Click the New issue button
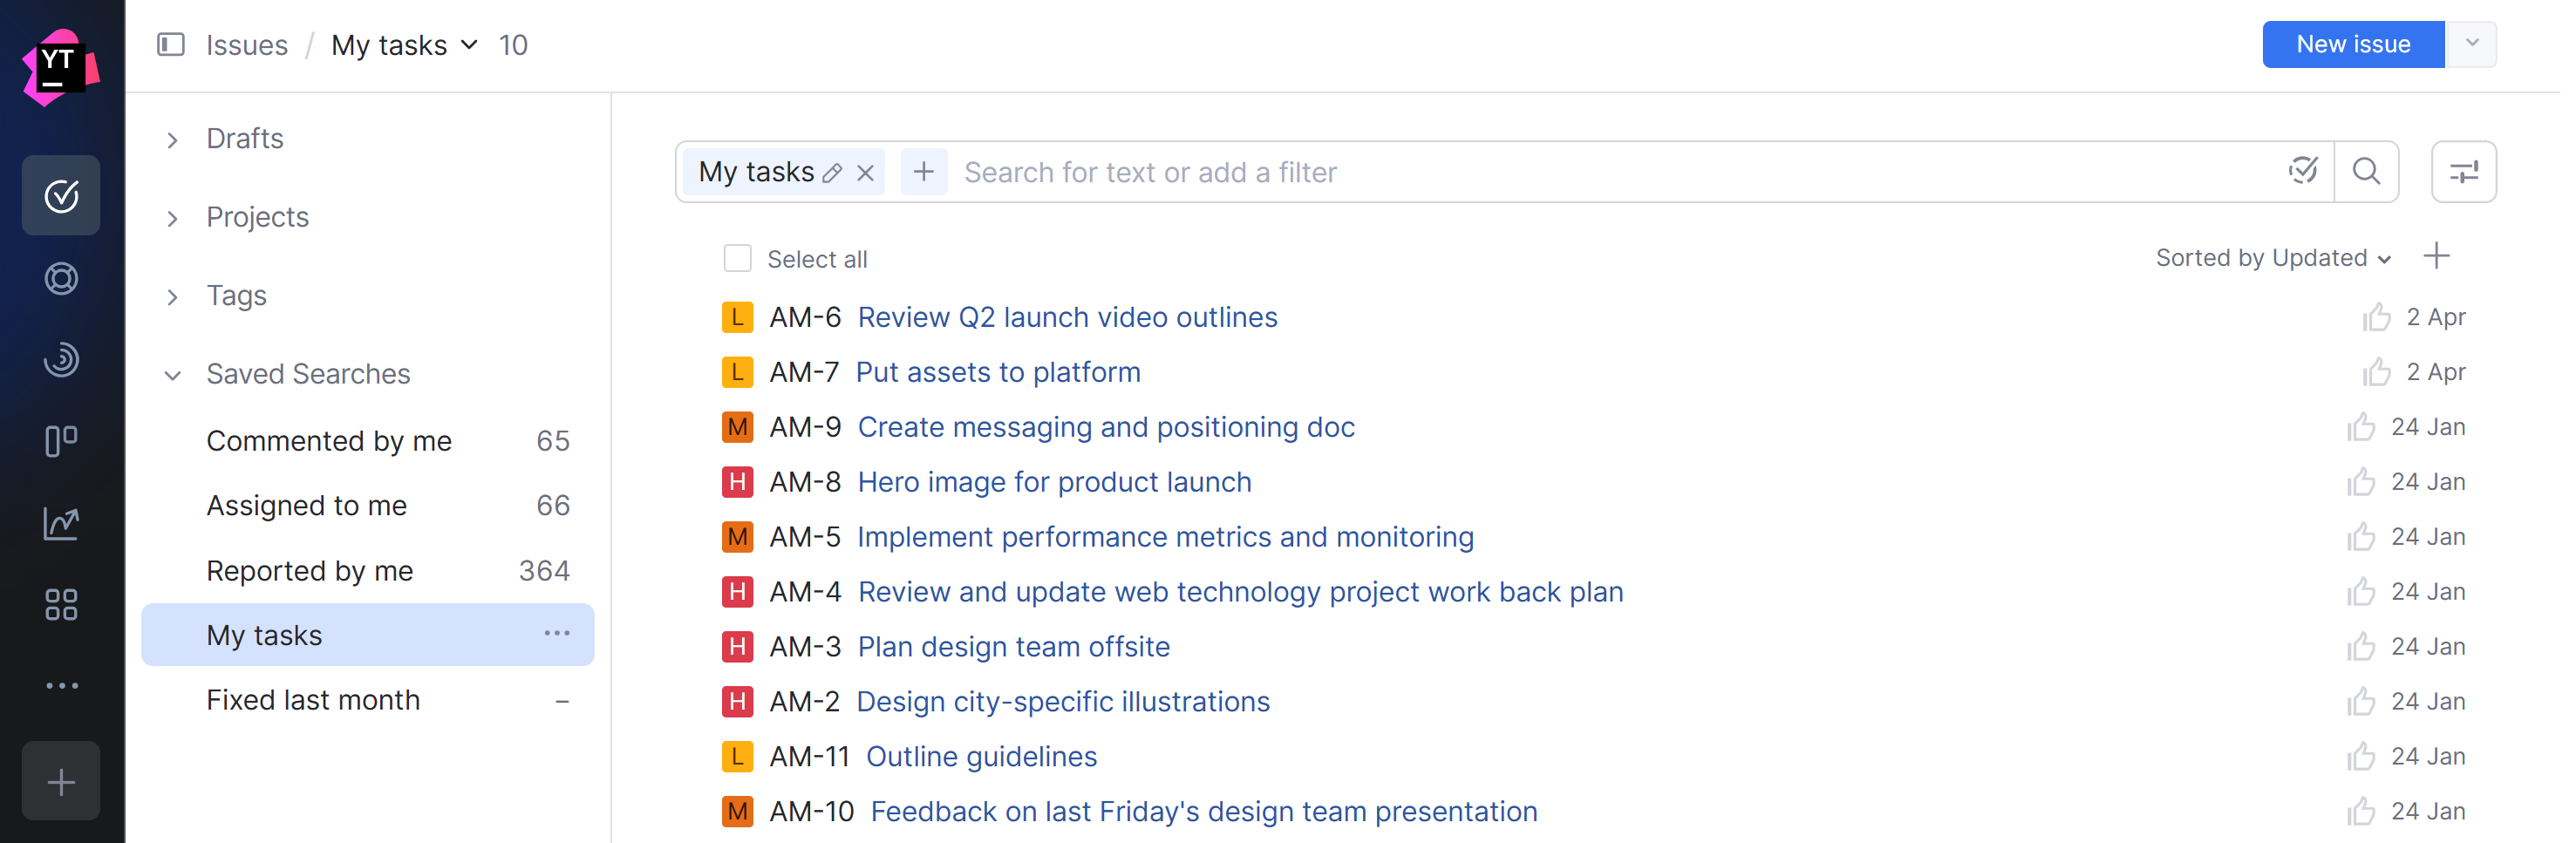 [2352, 44]
